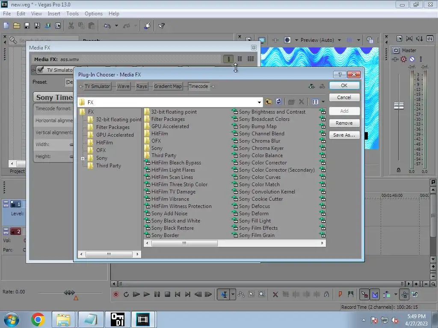Click the Cut scissors icon in toolbar
438x328 pixels.
[71, 26]
